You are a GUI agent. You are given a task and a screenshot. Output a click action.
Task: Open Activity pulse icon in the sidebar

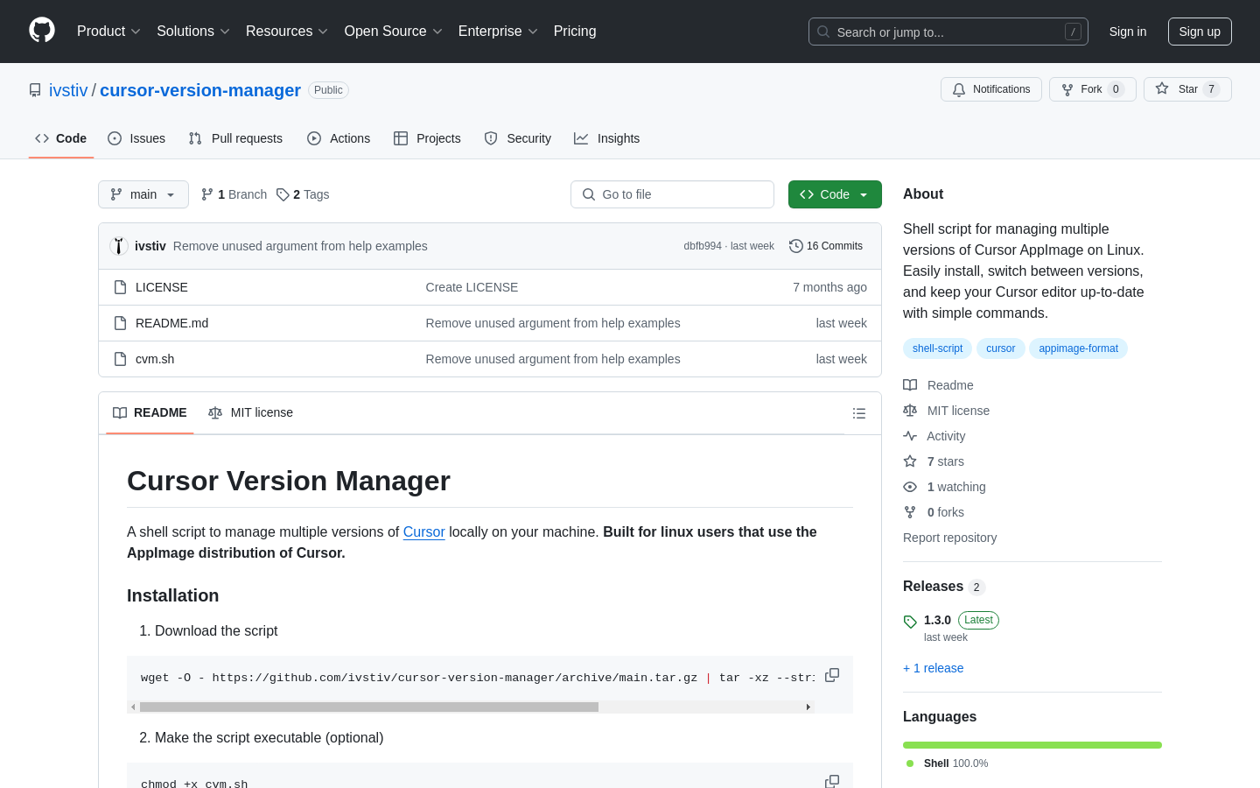[x=910, y=436]
